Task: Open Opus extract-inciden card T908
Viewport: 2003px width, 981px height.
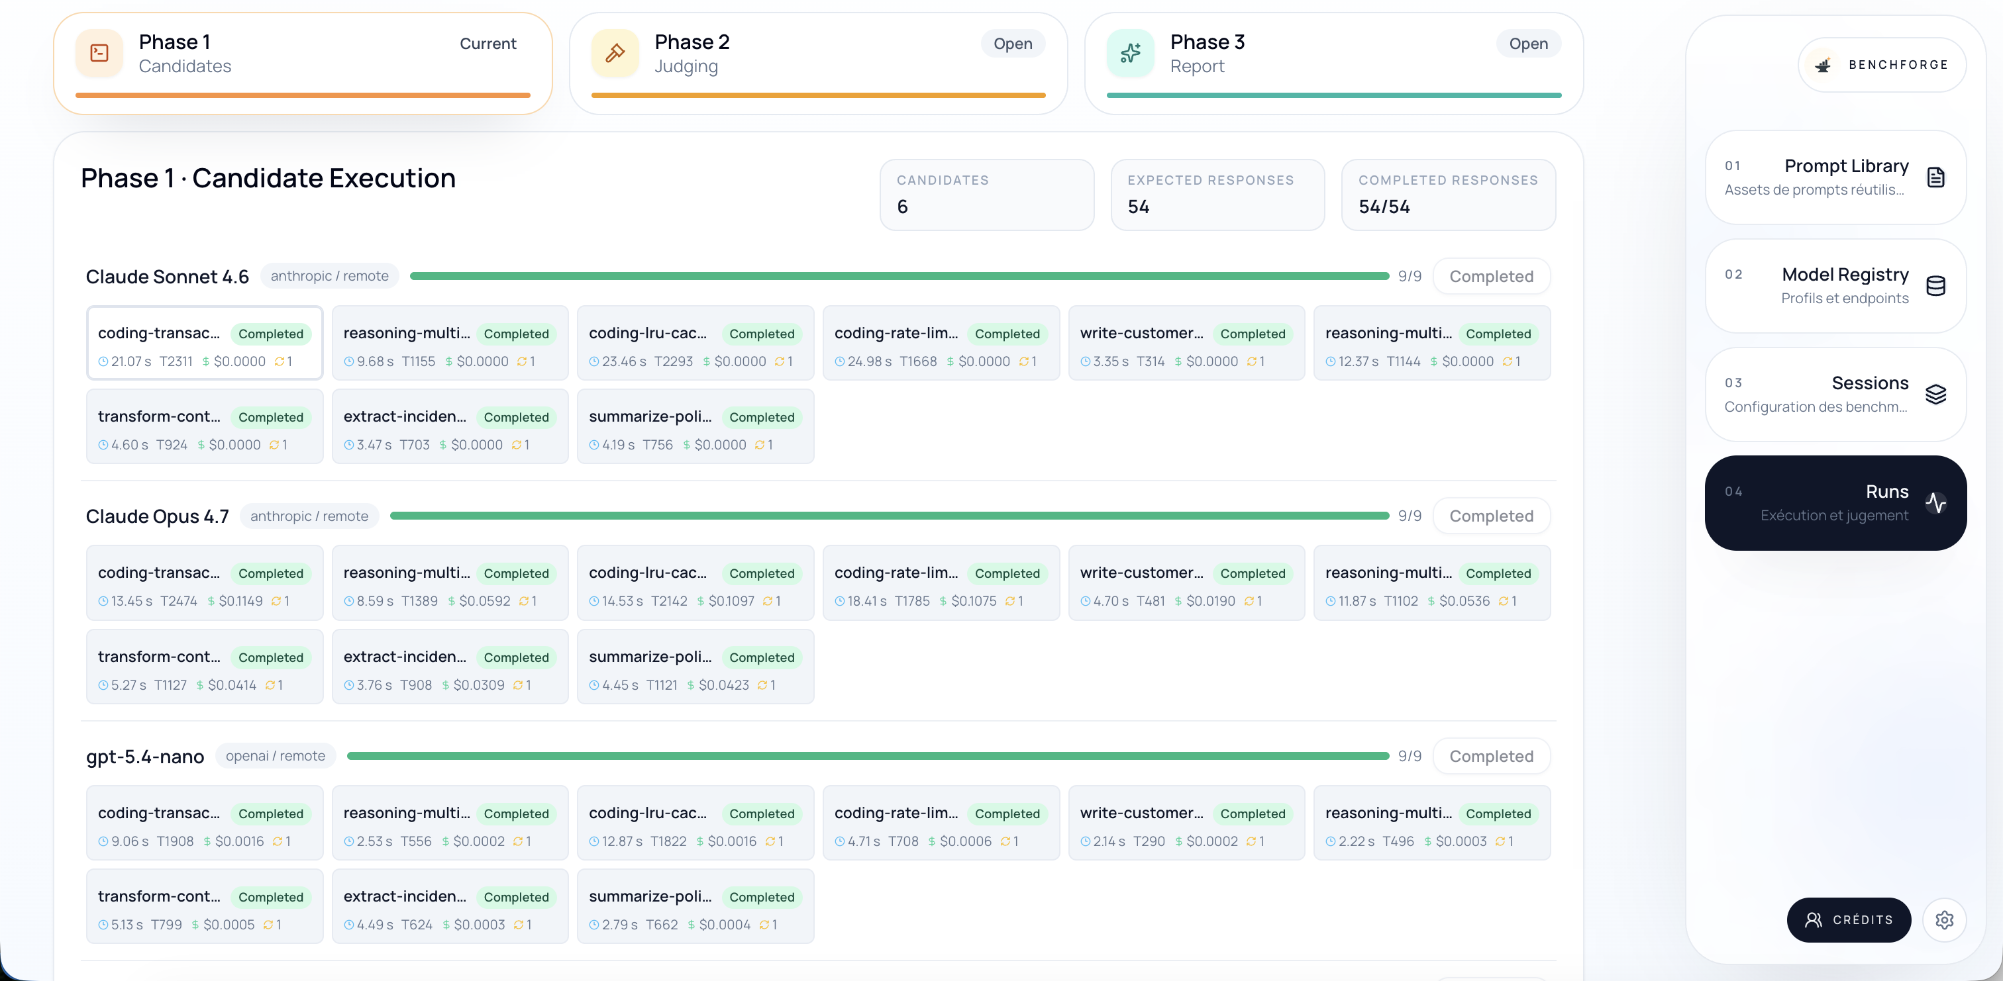Action: (x=450, y=666)
